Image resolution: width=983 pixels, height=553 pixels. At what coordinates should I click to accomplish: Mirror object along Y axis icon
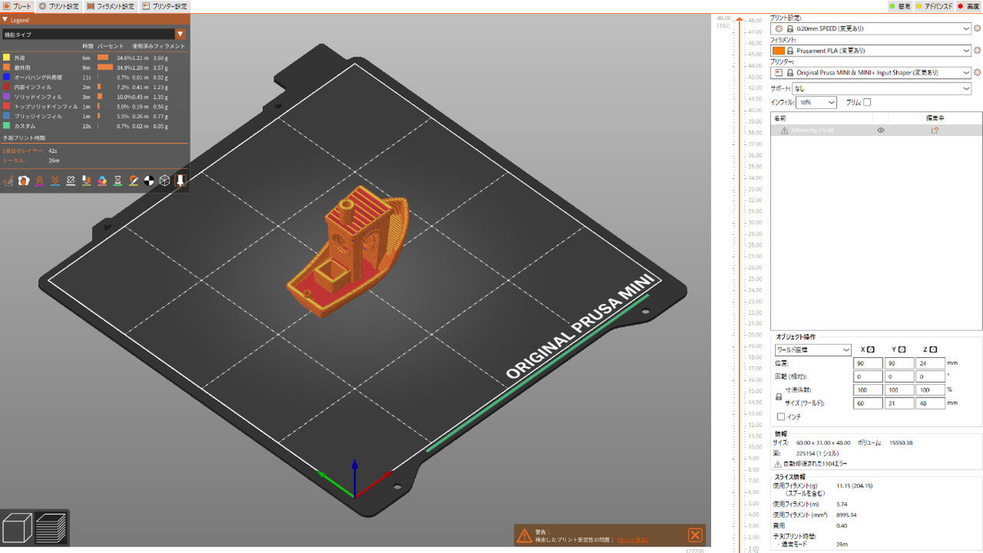click(x=902, y=349)
